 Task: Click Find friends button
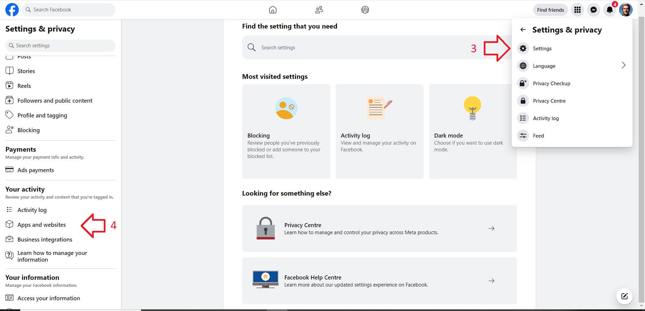(x=550, y=10)
